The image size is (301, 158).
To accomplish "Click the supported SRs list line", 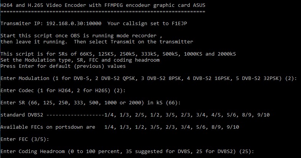I will pos(118,54).
